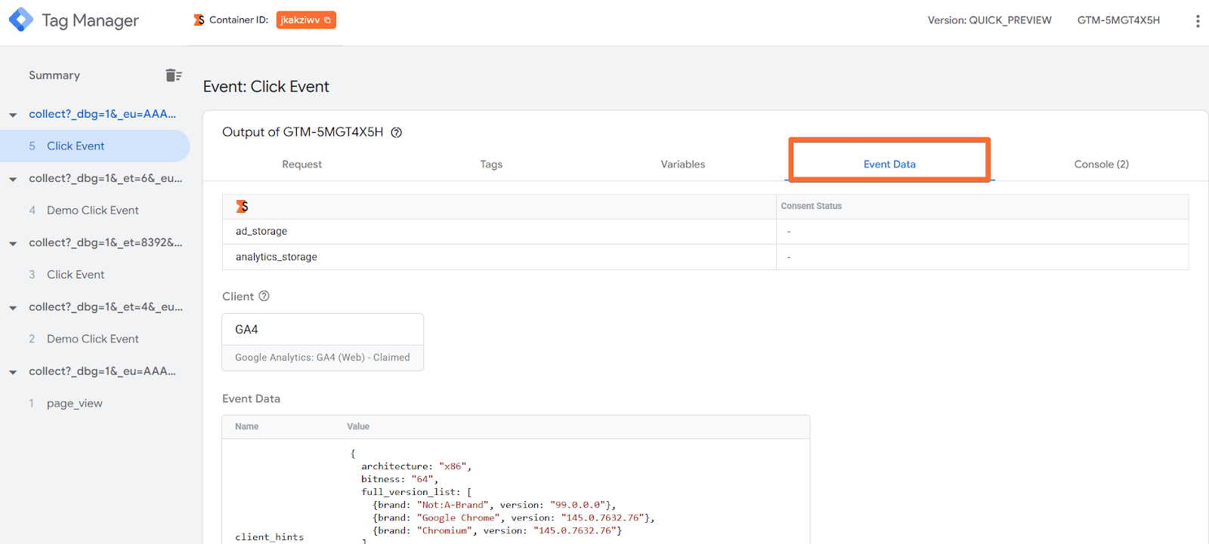Click the architecture: "x86" value line
Image resolution: width=1209 pixels, height=544 pixels.
pyautogui.click(x=416, y=466)
